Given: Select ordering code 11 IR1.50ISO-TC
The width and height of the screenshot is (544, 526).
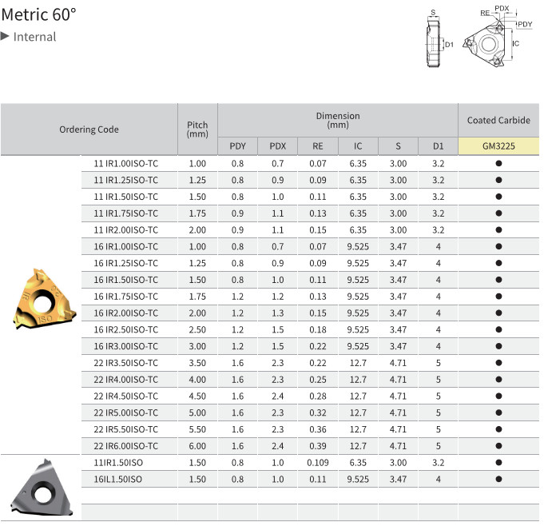Looking at the screenshot, I should tap(126, 197).
